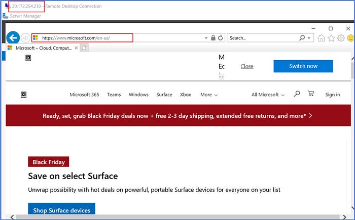The height and width of the screenshot is (220, 355).
Task: Open the browser Home icon
Action: pos(321,38)
